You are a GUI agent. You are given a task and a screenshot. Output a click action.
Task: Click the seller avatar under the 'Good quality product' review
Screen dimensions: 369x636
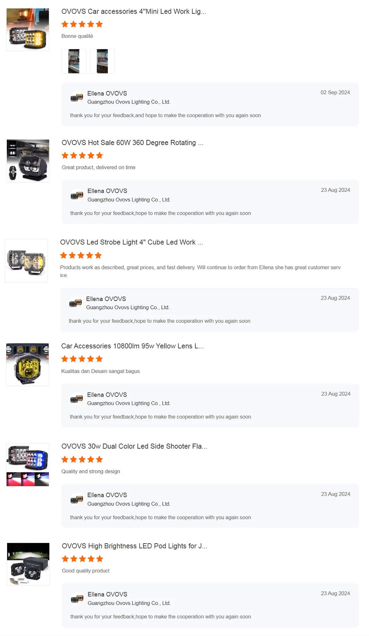click(x=77, y=599)
